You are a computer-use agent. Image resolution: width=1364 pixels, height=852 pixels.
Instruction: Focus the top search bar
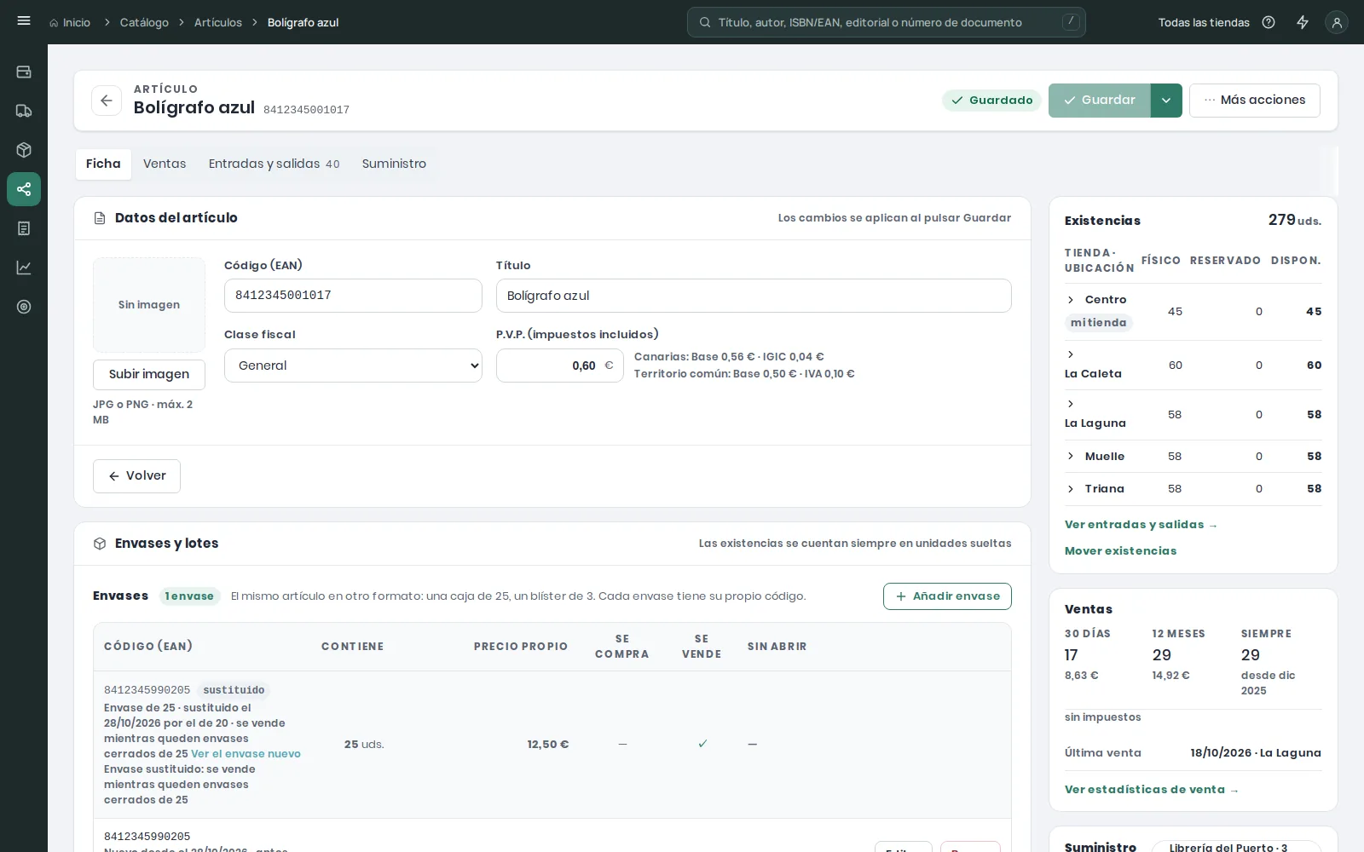click(x=887, y=22)
